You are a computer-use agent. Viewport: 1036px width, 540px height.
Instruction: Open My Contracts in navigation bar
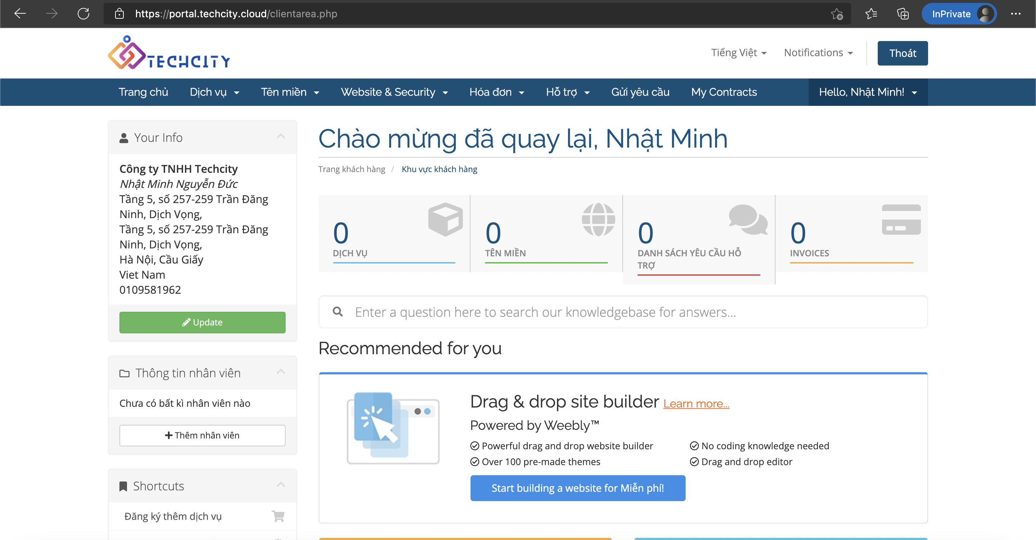coord(724,92)
